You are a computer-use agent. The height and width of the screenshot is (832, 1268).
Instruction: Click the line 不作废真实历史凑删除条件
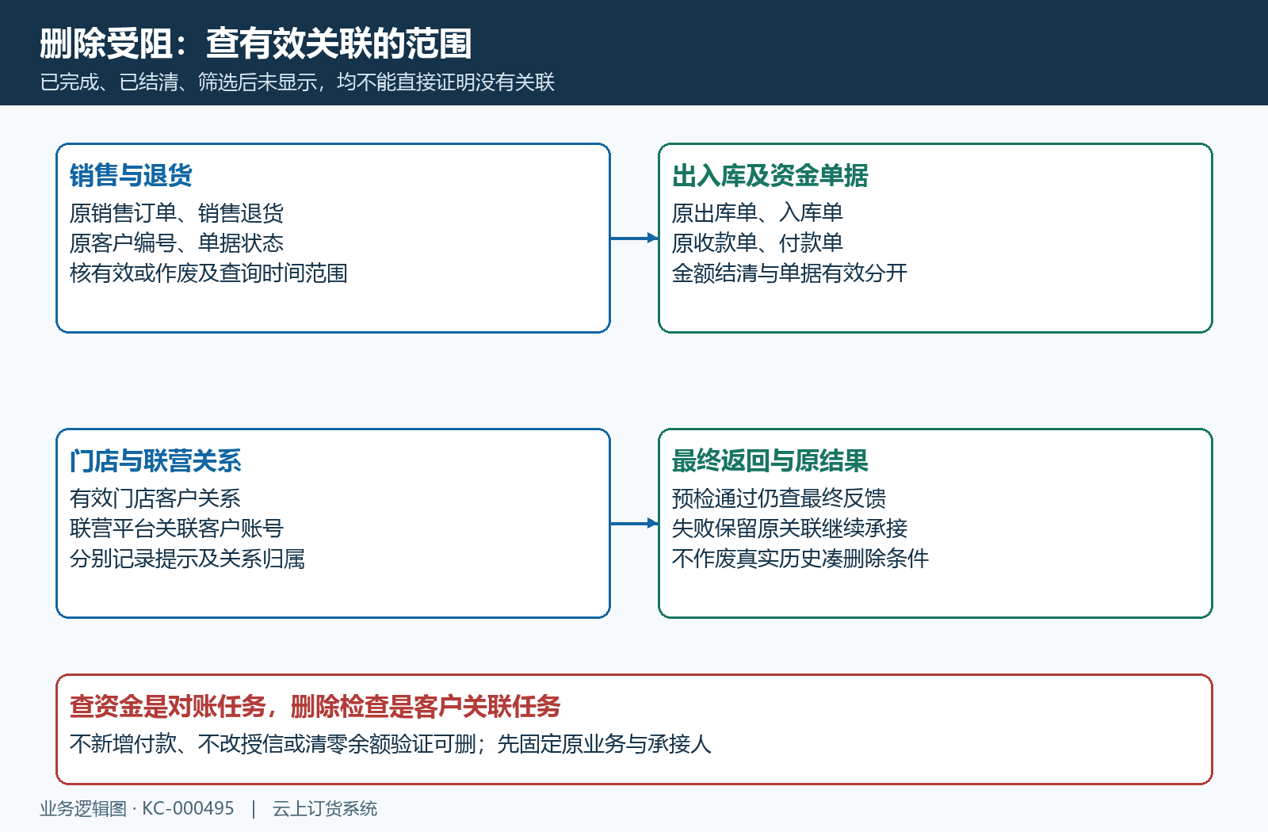[800, 559]
